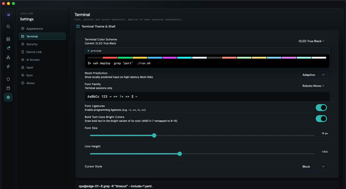Image resolution: width=346 pixels, height=189 pixels.
Task: Click the Line Height slider handle
Action: point(180,154)
